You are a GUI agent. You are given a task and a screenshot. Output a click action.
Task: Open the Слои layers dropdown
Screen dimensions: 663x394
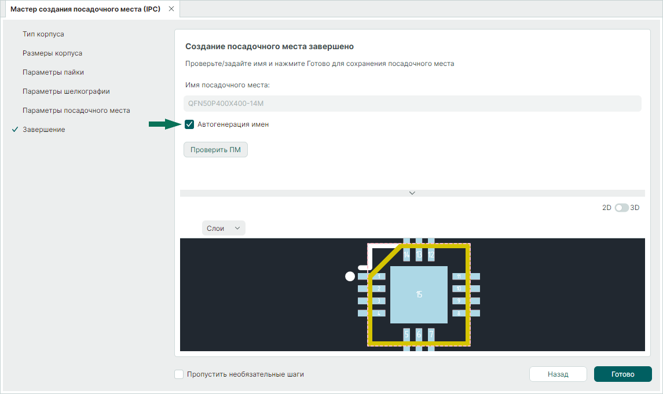pos(224,229)
